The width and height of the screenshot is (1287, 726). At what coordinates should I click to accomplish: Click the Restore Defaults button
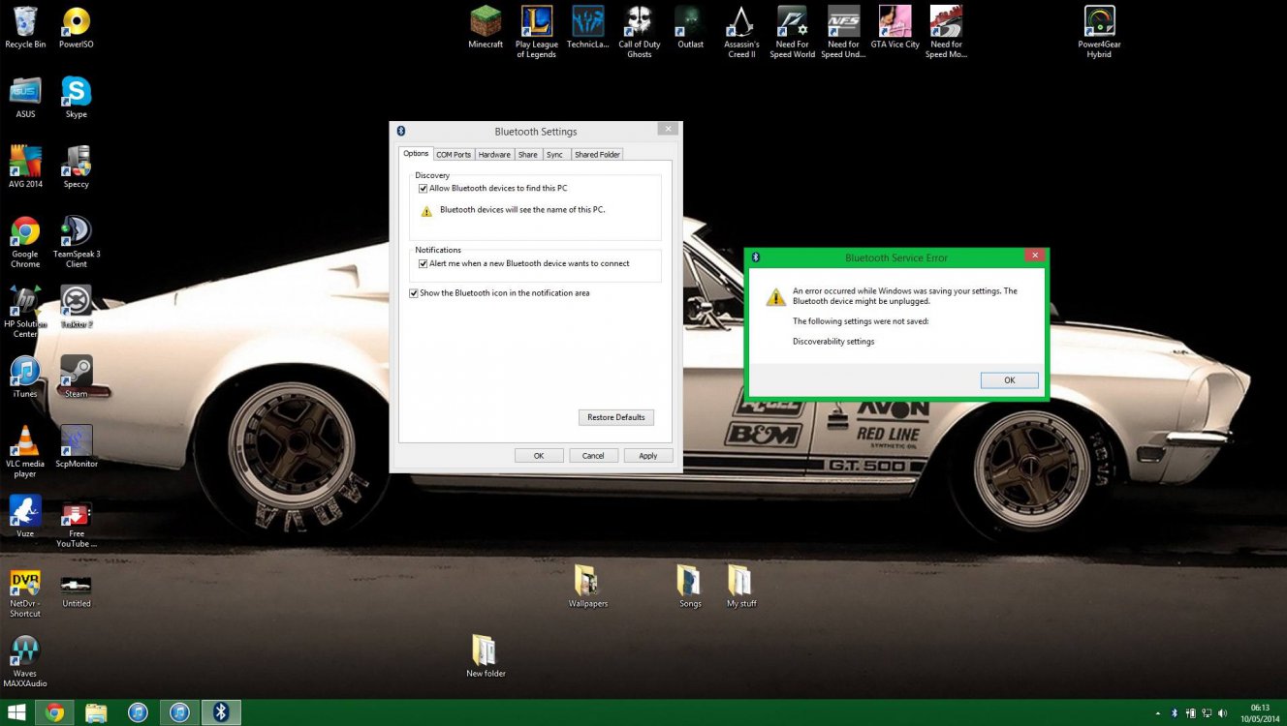(615, 417)
